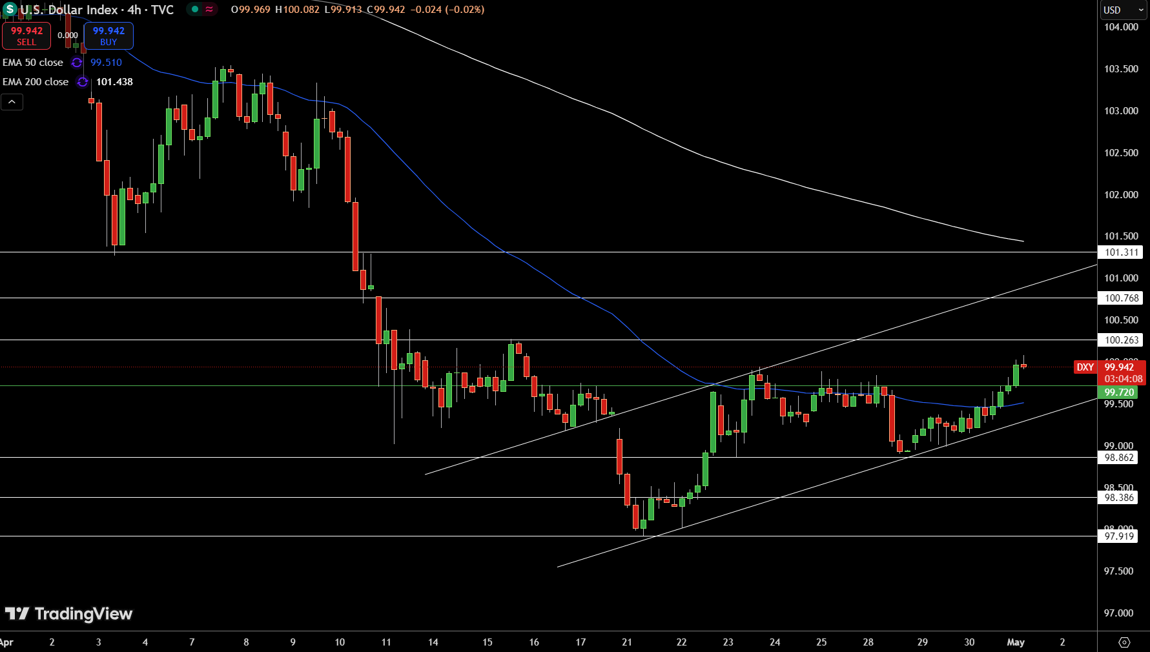Click date 30 on the time axis
The image size is (1150, 652).
pos(969,642)
